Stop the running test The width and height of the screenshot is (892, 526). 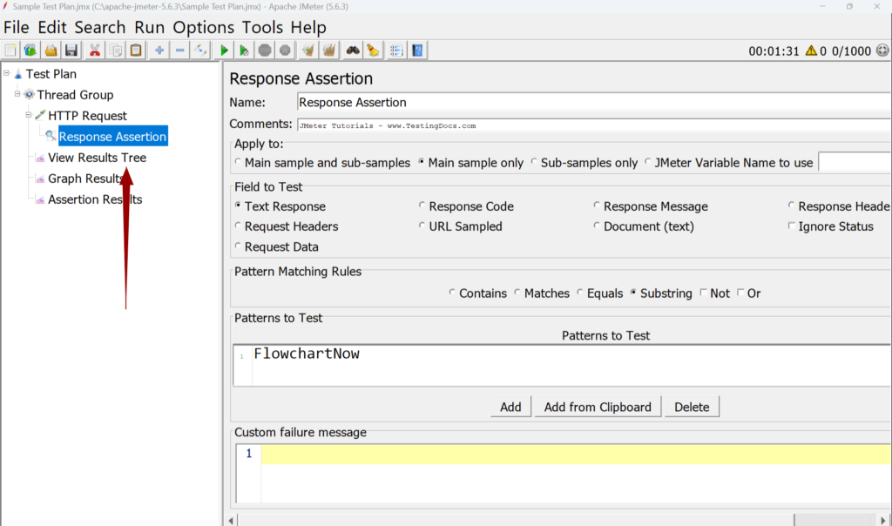264,50
